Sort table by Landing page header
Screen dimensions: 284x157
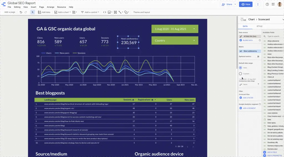50,100
